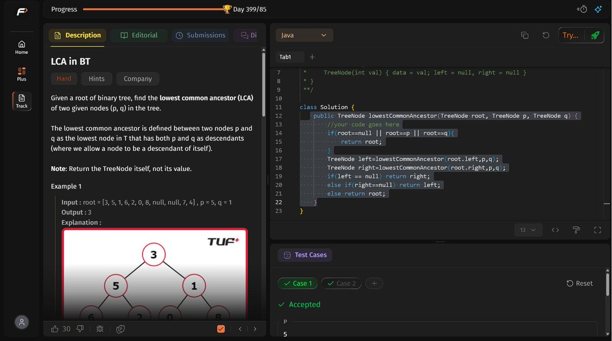Open the Test Cases panel tab

coord(305,255)
